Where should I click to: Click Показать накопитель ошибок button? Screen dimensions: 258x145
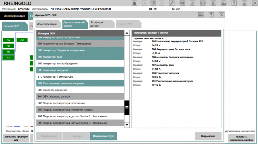pos(241,138)
